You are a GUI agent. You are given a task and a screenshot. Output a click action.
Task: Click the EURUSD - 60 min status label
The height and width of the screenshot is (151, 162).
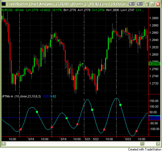click(x=13, y=10)
